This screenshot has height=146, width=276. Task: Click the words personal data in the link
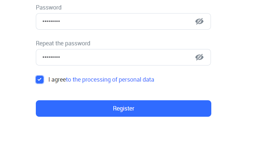(136, 80)
